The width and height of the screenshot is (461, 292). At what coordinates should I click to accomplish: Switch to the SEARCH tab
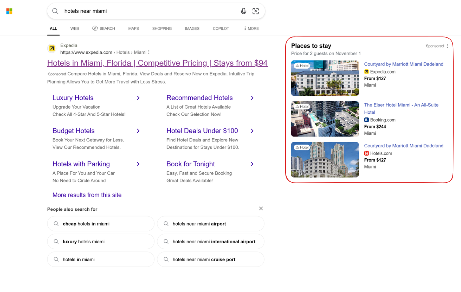point(104,29)
